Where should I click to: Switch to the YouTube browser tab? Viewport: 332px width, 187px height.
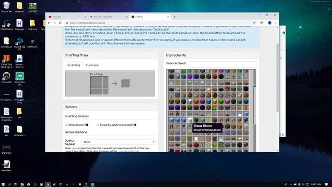67,17
